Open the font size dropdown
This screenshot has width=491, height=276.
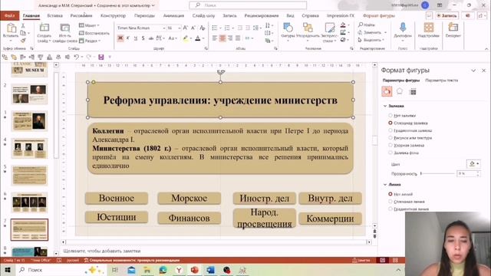tap(180, 28)
